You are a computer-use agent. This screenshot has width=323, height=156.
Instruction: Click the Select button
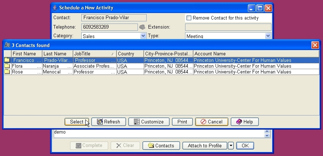click(x=77, y=122)
